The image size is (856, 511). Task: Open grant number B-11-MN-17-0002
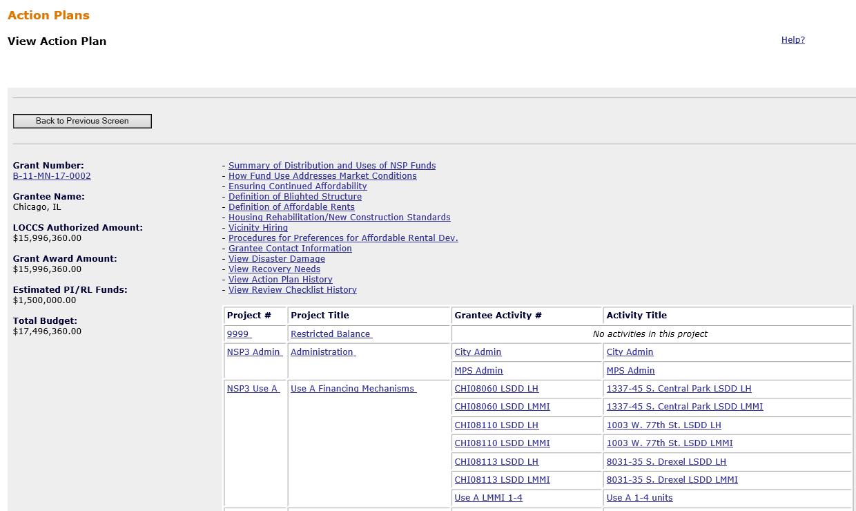(x=51, y=175)
